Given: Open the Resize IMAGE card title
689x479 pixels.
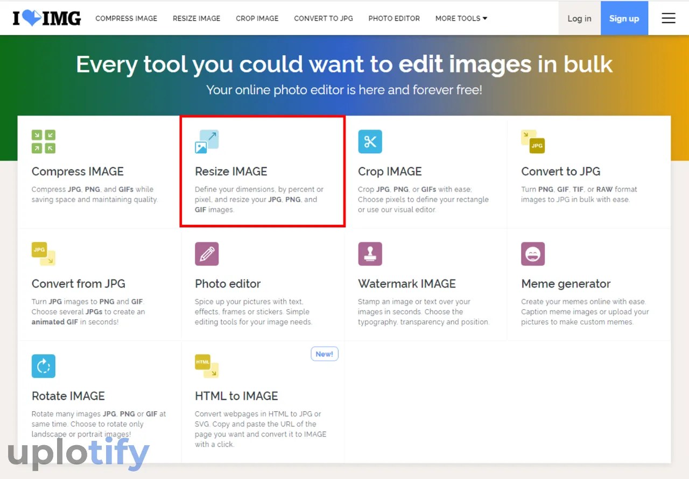Looking at the screenshot, I should pyautogui.click(x=231, y=171).
